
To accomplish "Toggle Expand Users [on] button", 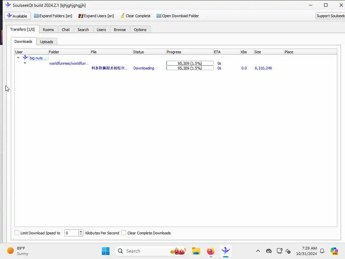I will click(96, 16).
